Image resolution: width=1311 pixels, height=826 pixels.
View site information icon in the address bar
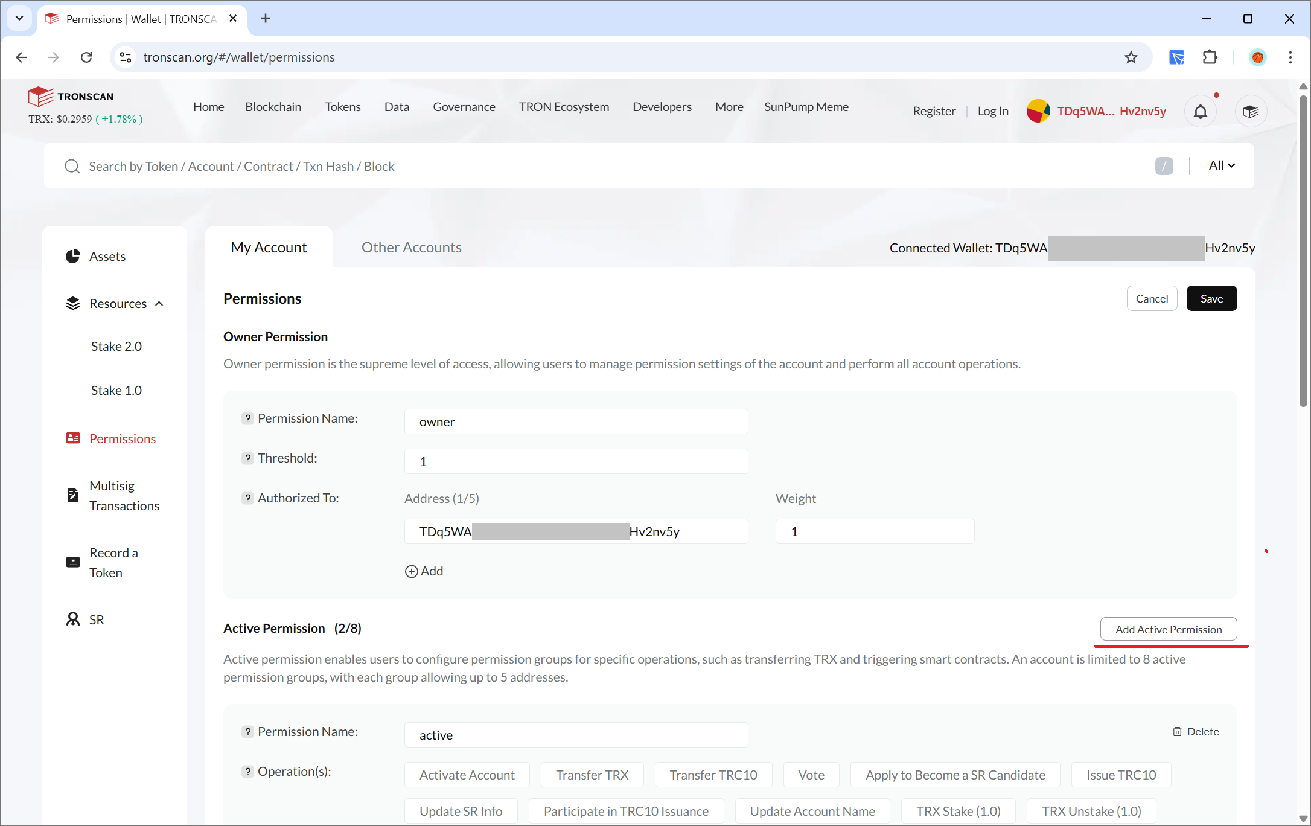(126, 57)
